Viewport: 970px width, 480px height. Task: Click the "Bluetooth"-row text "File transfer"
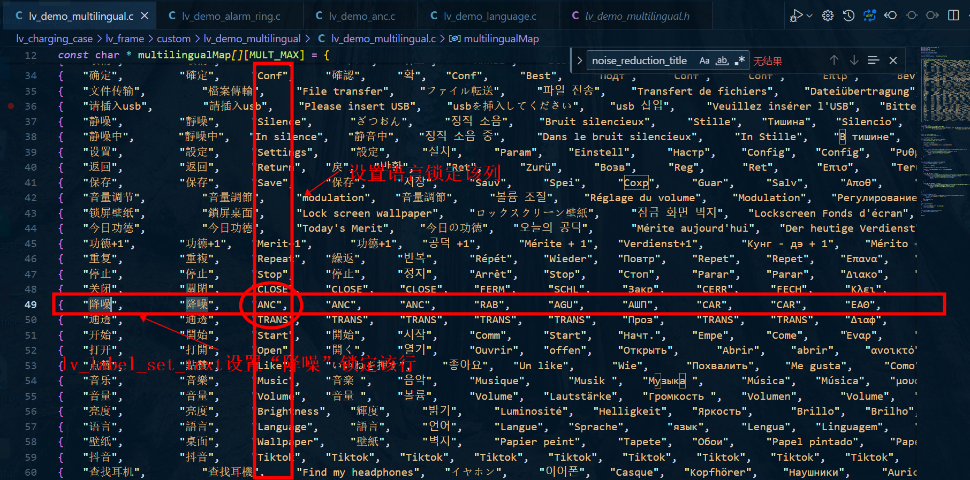[343, 91]
